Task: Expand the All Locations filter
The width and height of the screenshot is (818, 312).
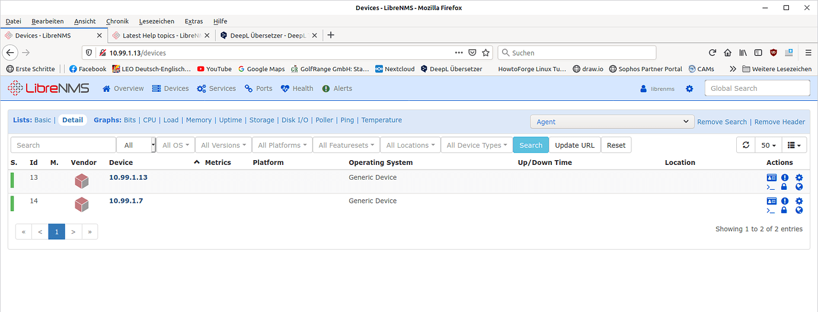Action: pyautogui.click(x=410, y=145)
